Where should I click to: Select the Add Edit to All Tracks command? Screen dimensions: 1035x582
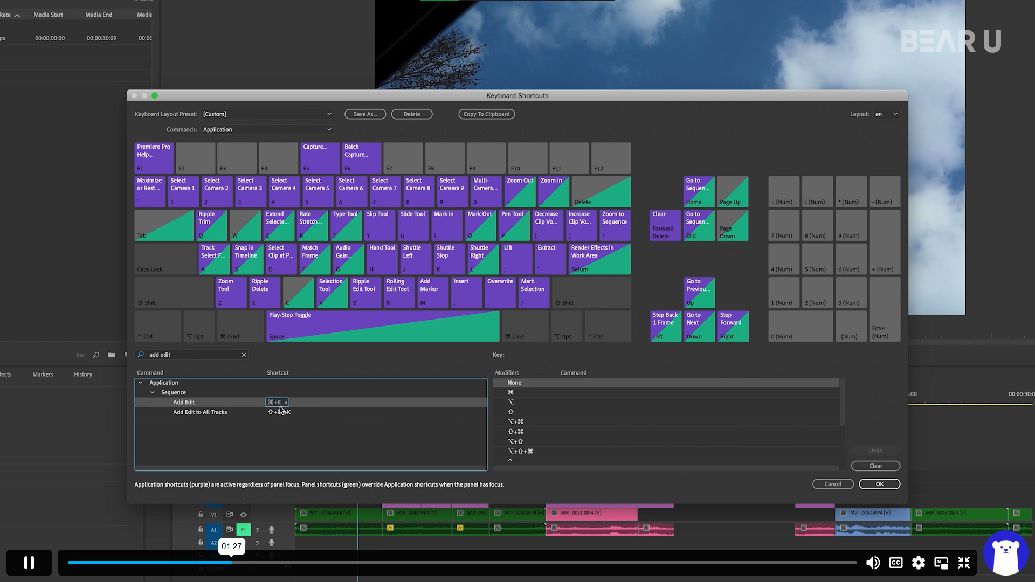click(200, 412)
